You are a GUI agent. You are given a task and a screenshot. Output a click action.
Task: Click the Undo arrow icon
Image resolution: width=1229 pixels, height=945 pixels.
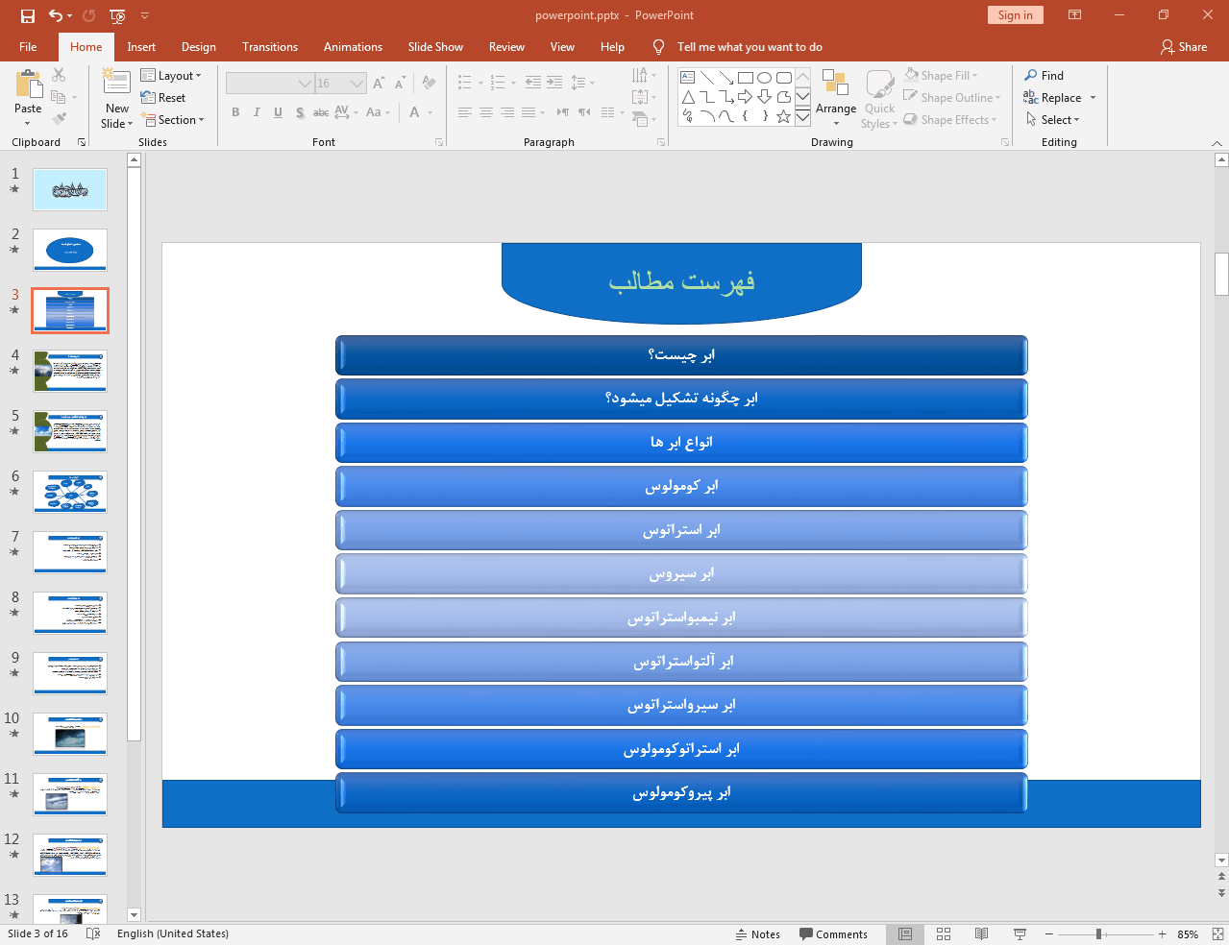56,15
